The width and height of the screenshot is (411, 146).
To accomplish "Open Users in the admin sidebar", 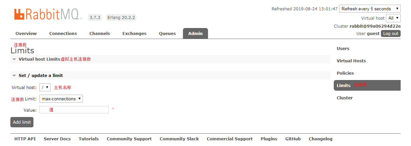I will click(x=343, y=49).
